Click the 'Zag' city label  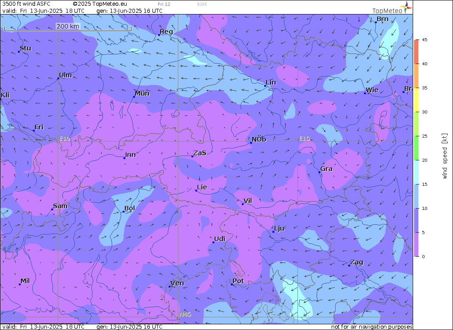coord(357,263)
